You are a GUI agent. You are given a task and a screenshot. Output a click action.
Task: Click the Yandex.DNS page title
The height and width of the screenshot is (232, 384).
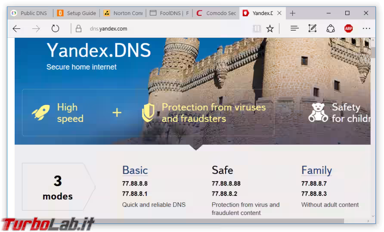pos(99,50)
